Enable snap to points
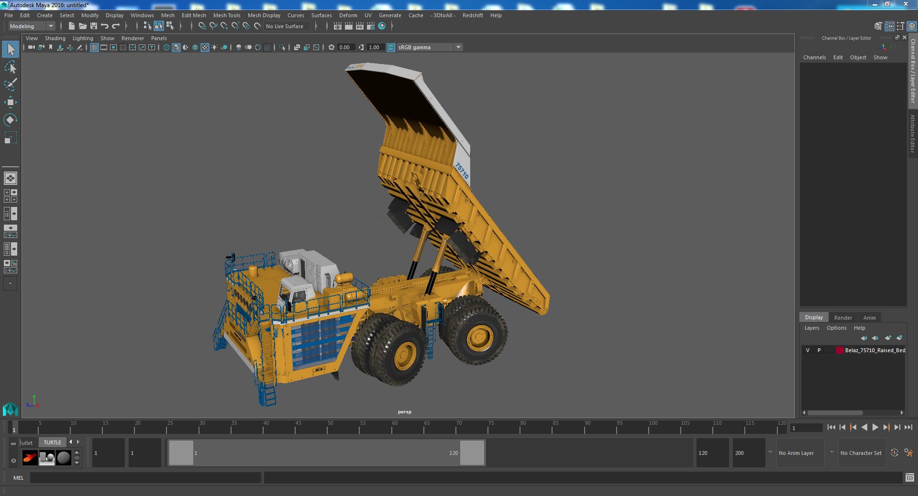The width and height of the screenshot is (918, 496). pos(224,26)
